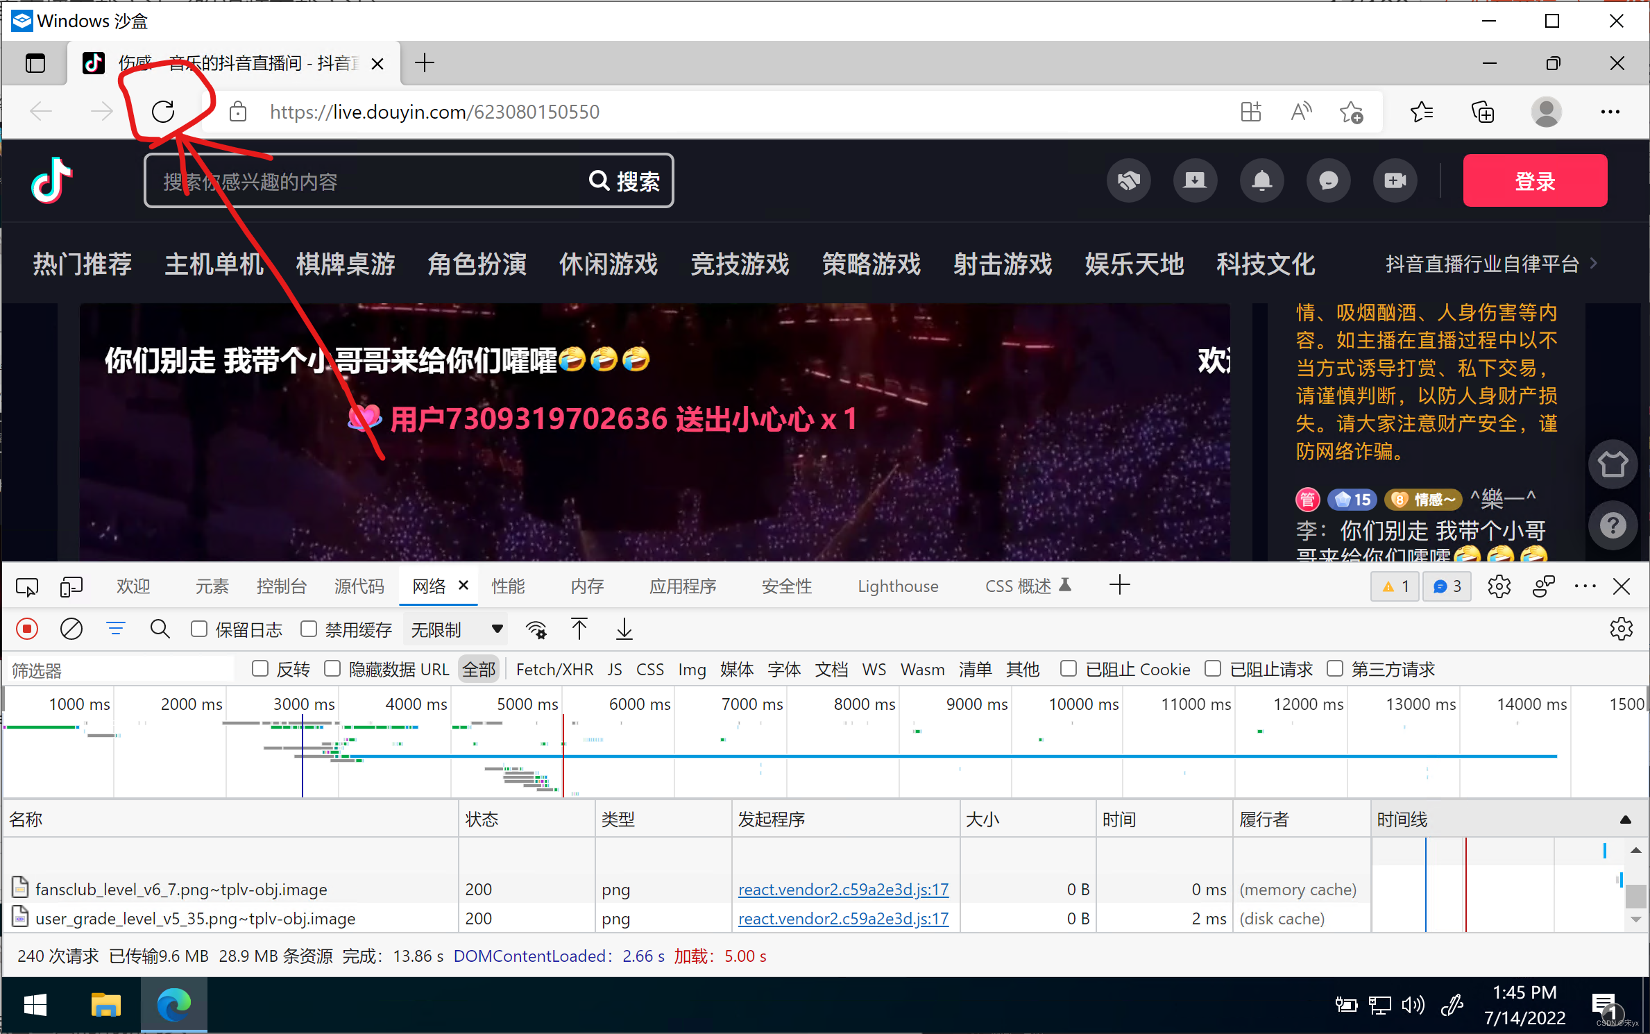Image resolution: width=1650 pixels, height=1034 pixels.
Task: Select the Fetch/XHR filter type
Action: pos(554,670)
